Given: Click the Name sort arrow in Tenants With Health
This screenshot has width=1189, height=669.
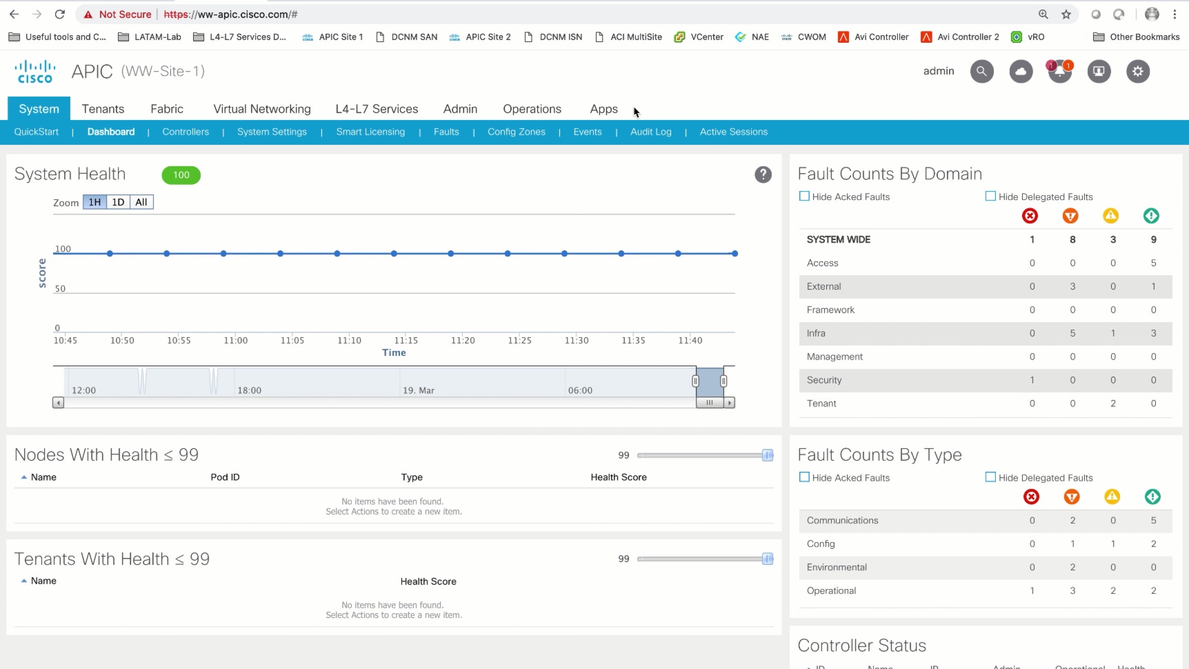Looking at the screenshot, I should pyautogui.click(x=23, y=581).
